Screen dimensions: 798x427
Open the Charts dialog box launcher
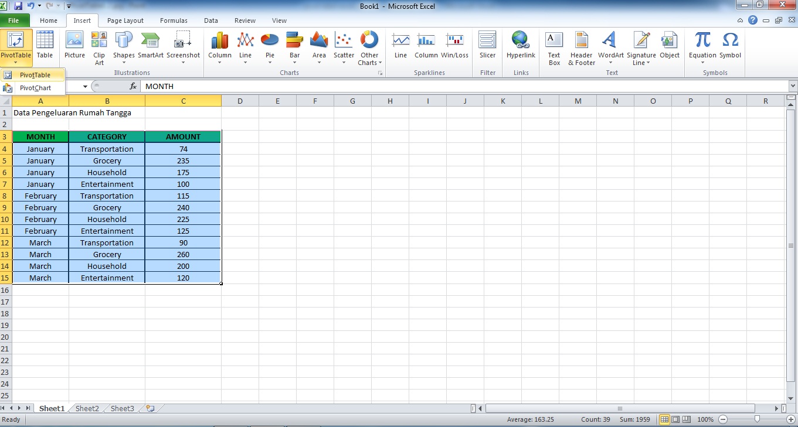(x=379, y=73)
